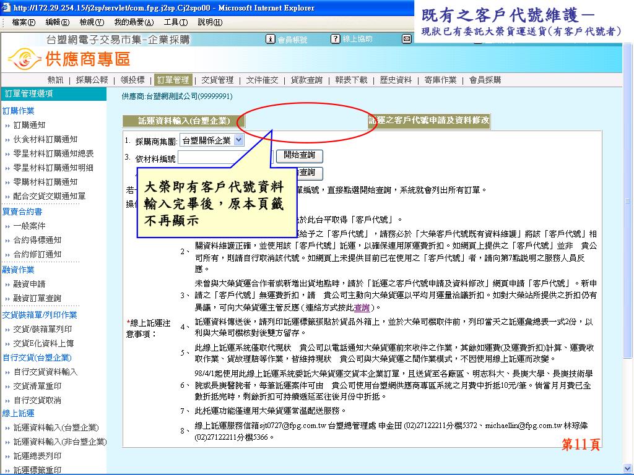Image resolution: width=634 pixels, height=475 pixels.
Task: Open the 查詢 link for 大榮貨運 contacts
Action: pyautogui.click(x=362, y=308)
